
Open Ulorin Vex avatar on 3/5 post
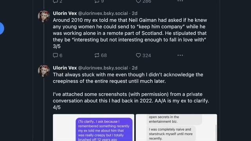coord(44,16)
